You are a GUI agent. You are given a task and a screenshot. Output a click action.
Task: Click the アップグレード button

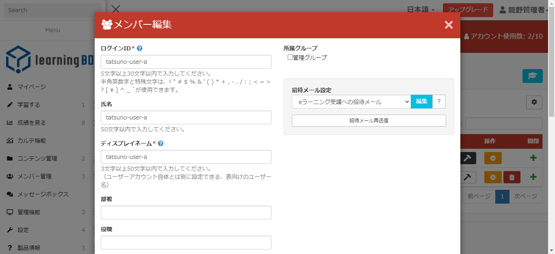468,10
